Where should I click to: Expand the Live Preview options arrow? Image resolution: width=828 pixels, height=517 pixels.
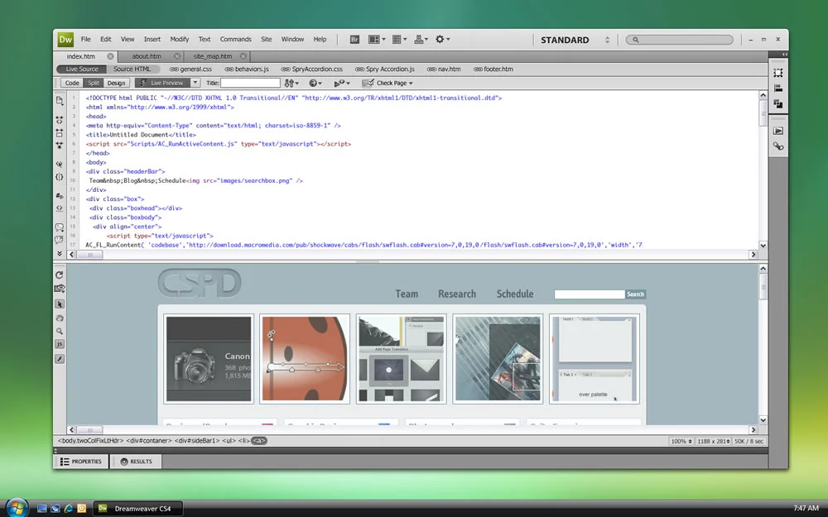point(195,83)
